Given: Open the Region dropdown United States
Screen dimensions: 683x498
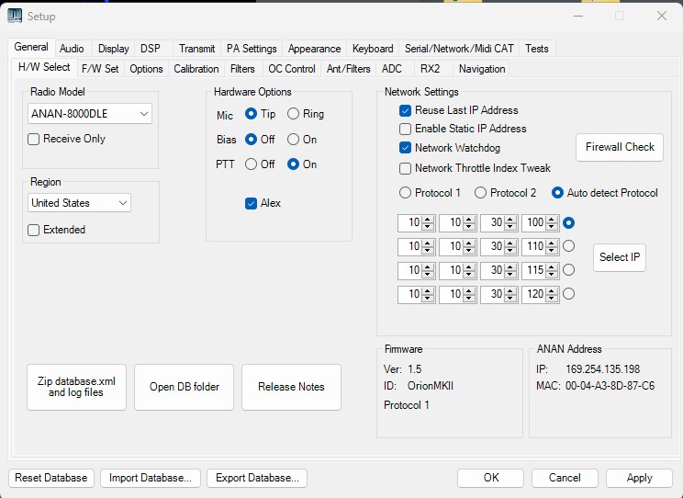Looking at the screenshot, I should point(79,203).
